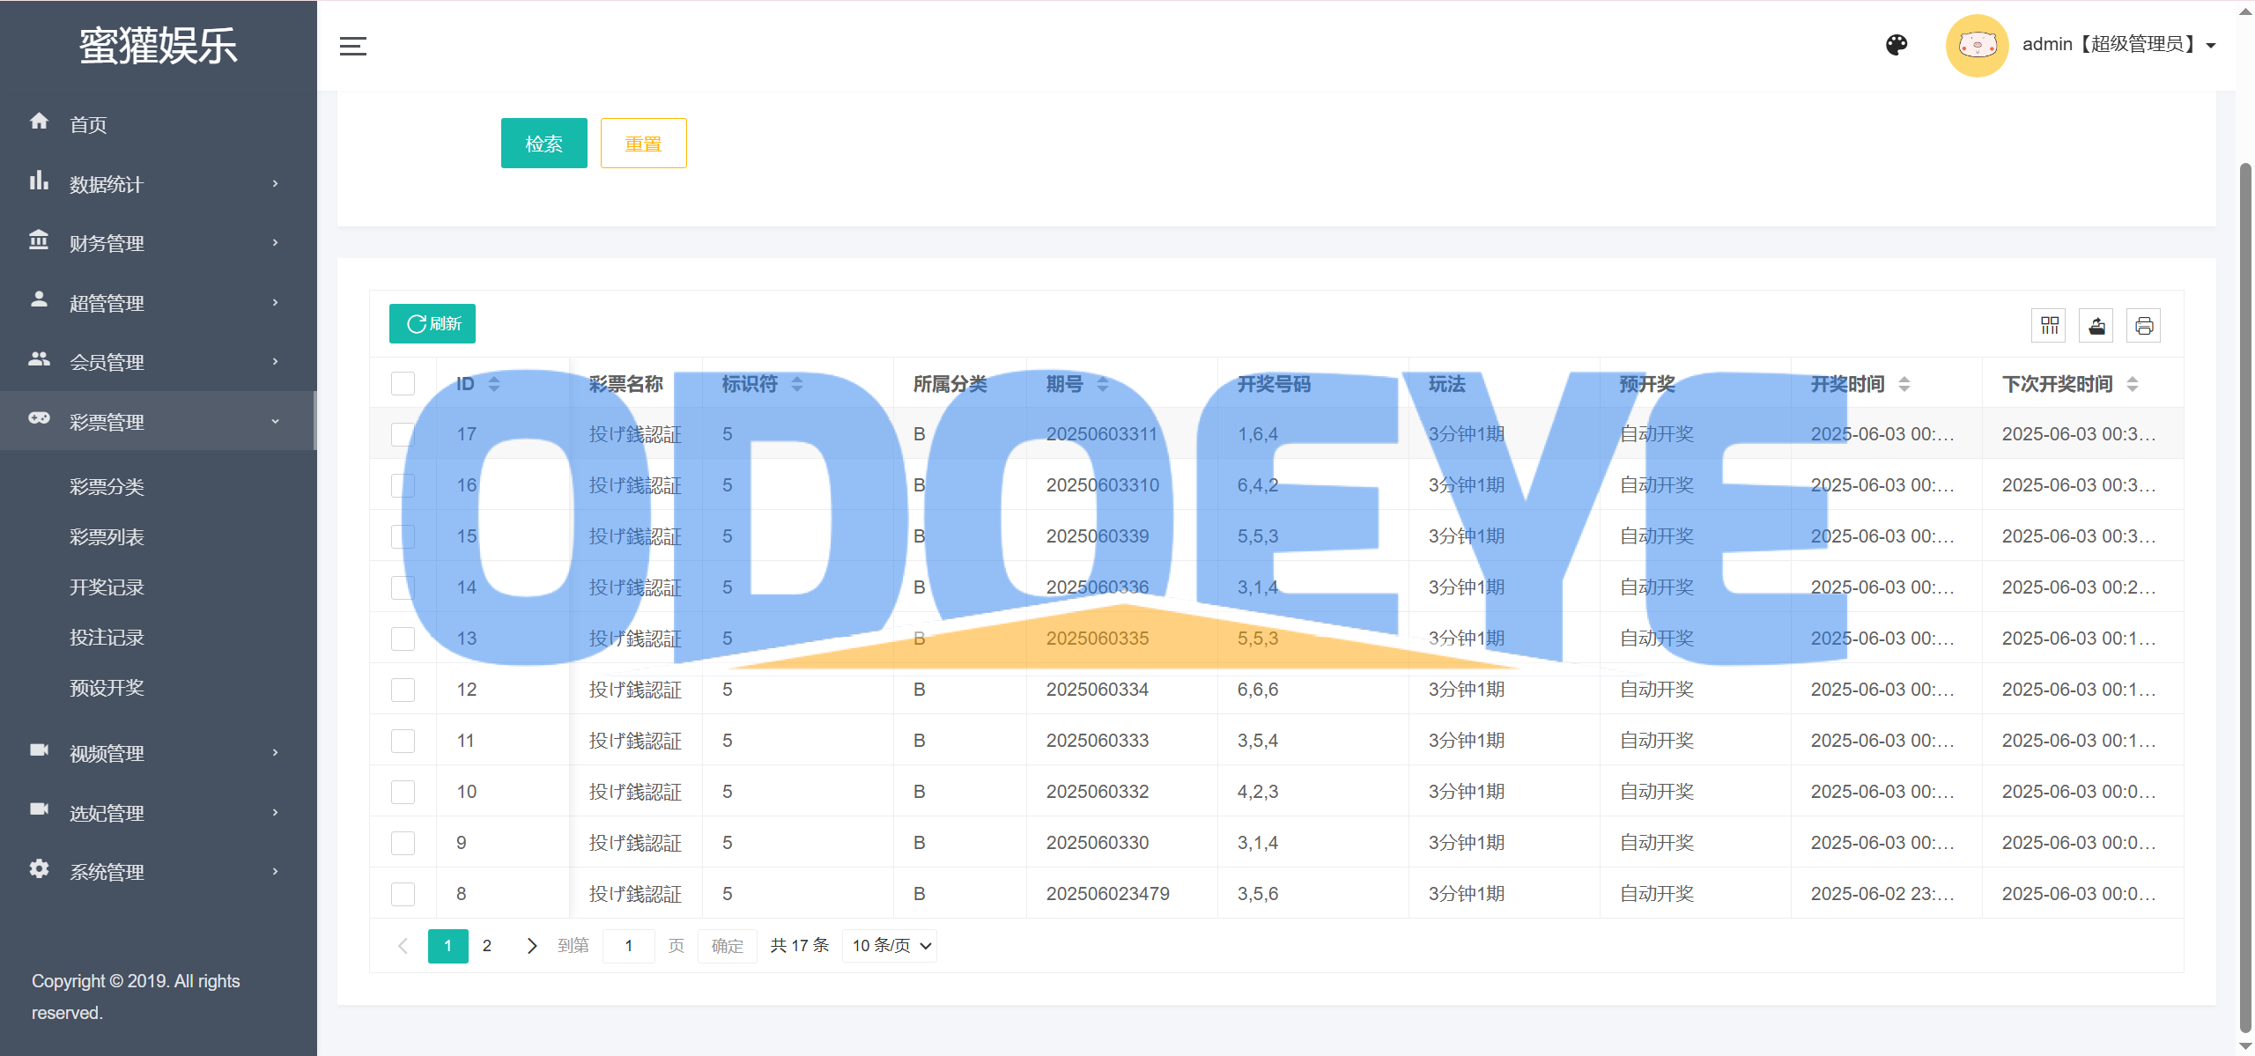The width and height of the screenshot is (2255, 1056).
Task: Click the page number jump input field
Action: pos(629,946)
